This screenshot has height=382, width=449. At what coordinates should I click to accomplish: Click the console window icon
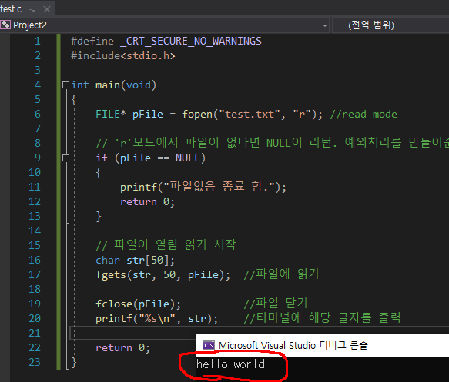pos(209,345)
